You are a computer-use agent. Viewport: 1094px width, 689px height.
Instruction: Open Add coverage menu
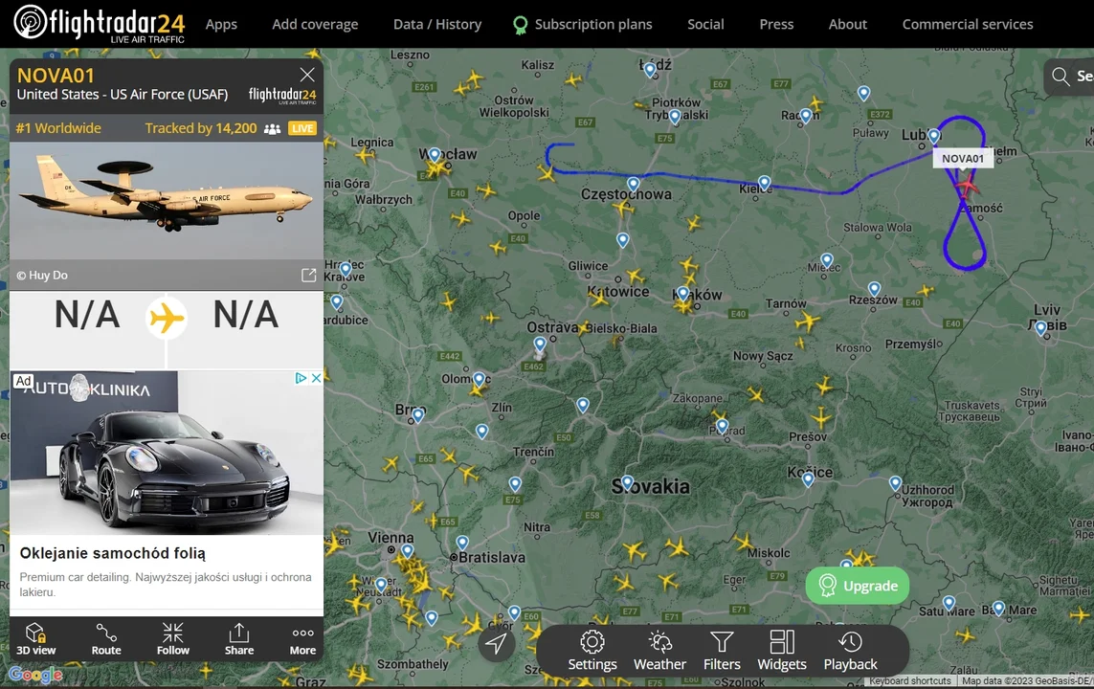pyautogui.click(x=315, y=25)
